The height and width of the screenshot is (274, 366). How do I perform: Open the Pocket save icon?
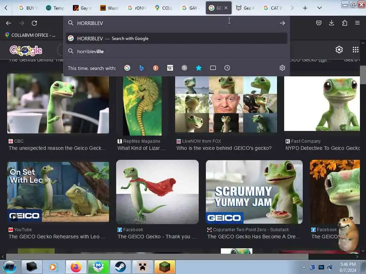pos(318,23)
